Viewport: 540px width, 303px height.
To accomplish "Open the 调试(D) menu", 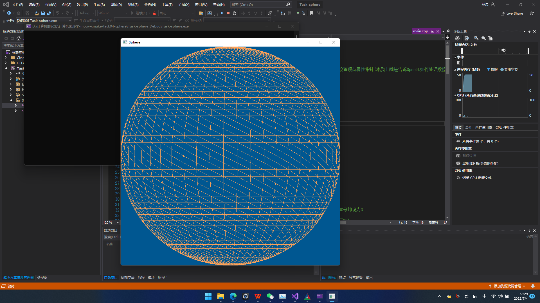I will (x=116, y=5).
